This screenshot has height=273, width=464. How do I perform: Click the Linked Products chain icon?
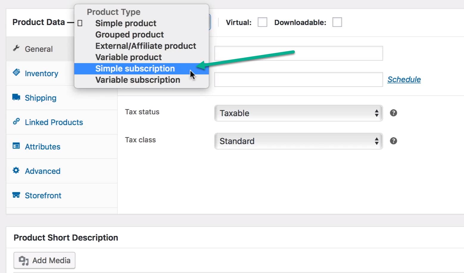point(16,121)
